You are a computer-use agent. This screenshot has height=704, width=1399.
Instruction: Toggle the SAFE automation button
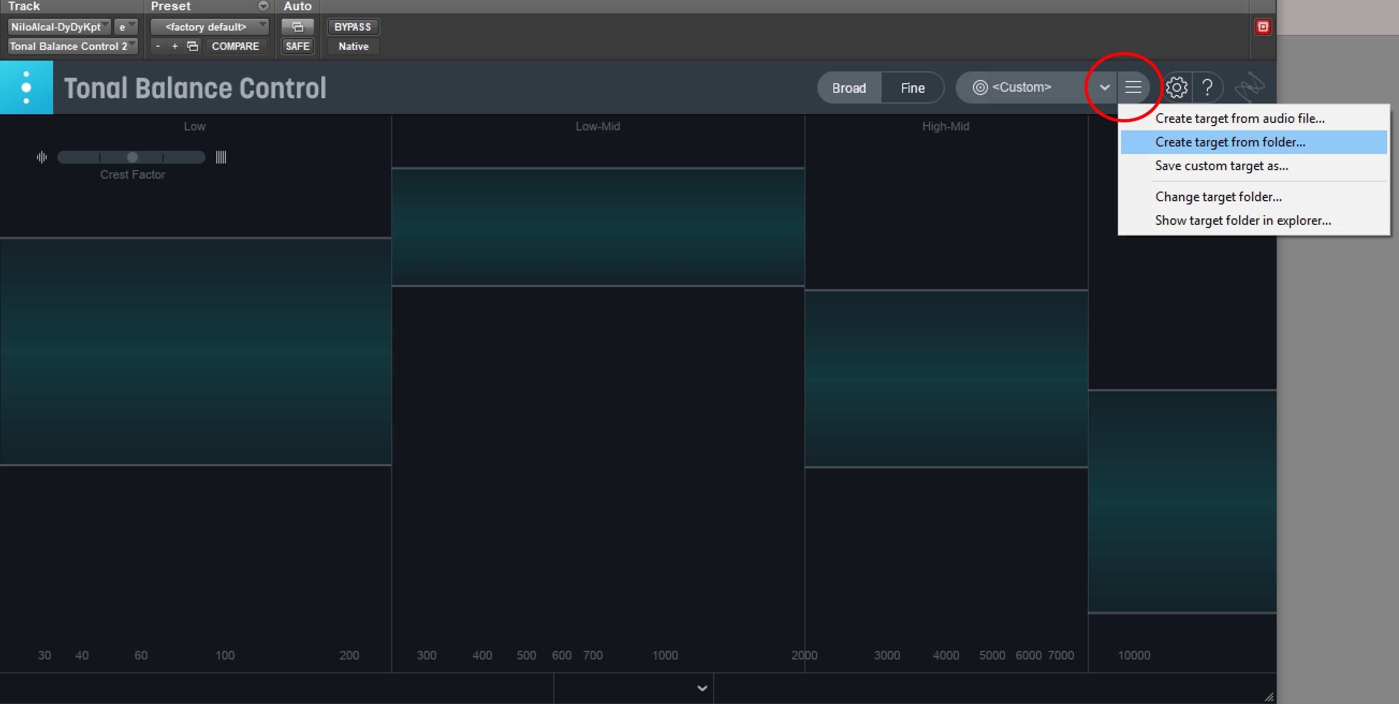pos(297,46)
